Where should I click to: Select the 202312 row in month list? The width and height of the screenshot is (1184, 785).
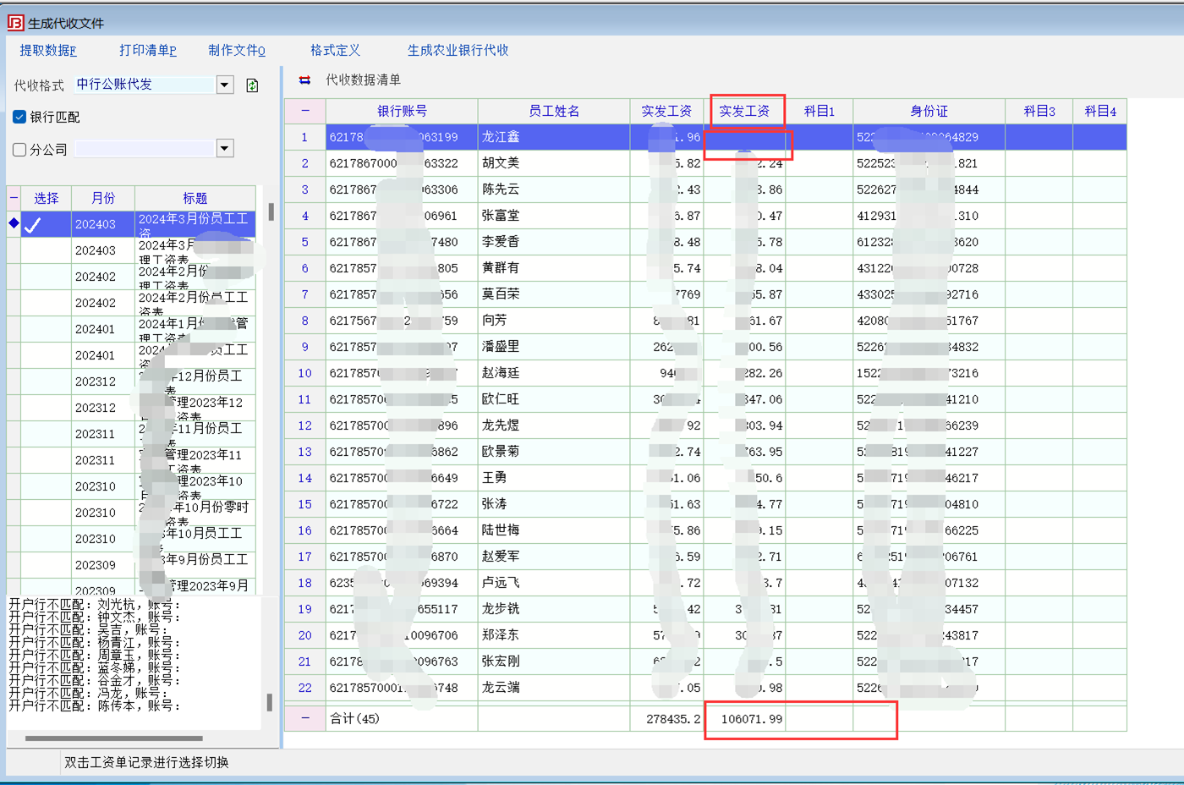pos(95,382)
